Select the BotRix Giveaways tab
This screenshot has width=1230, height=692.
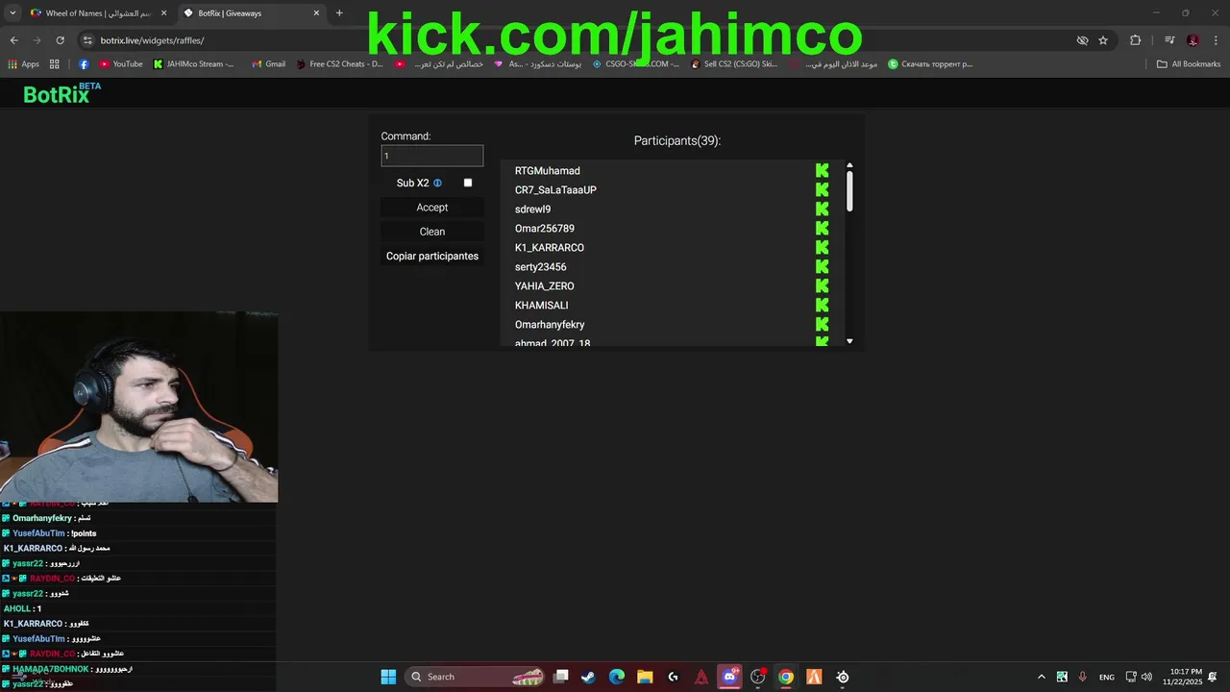(x=251, y=13)
